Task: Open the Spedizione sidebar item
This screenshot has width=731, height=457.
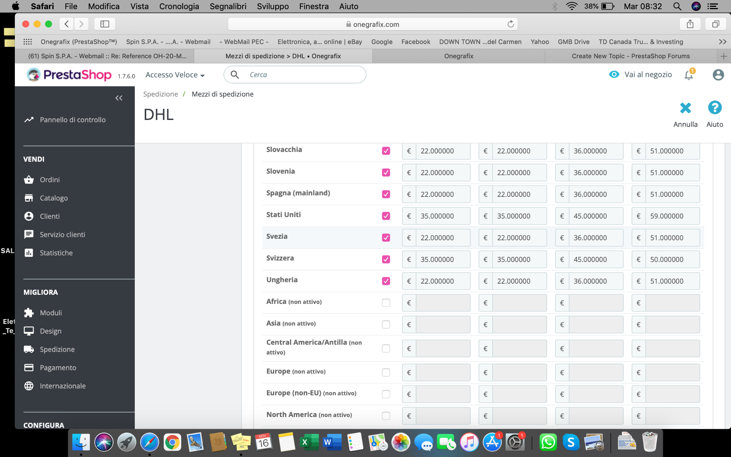Action: click(x=57, y=349)
